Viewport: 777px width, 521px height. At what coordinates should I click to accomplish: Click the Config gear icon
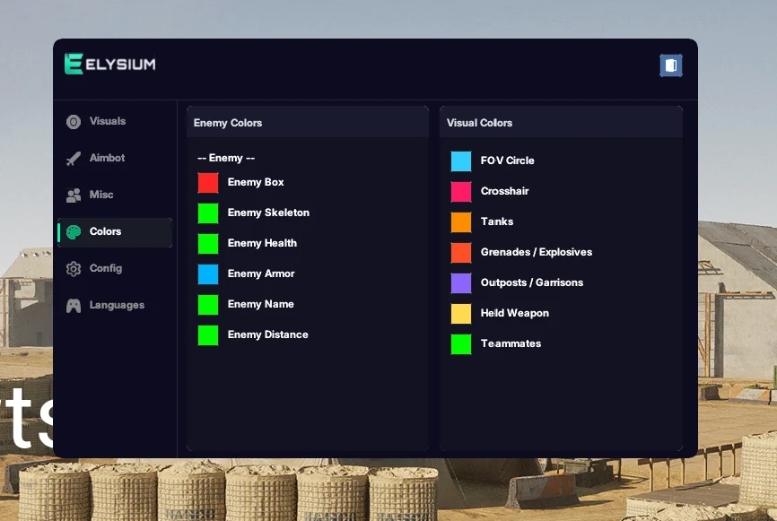click(x=74, y=268)
